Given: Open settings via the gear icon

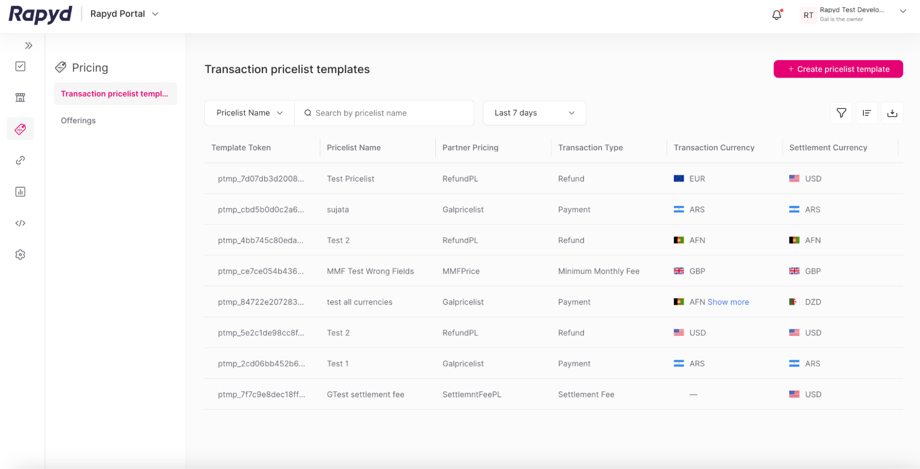Looking at the screenshot, I should pos(20,254).
